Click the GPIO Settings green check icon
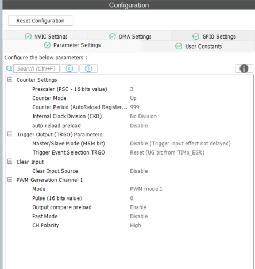The height and width of the screenshot is (269, 255). click(196, 36)
